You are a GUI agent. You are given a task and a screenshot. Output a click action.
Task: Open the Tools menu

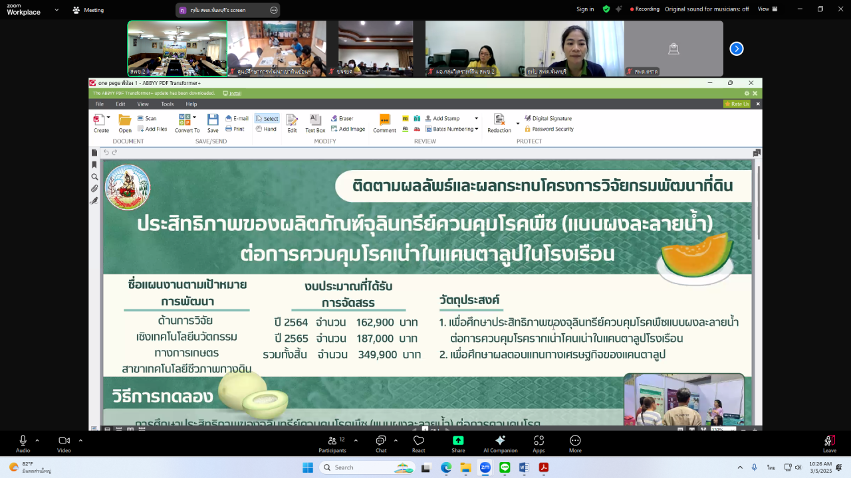click(166, 104)
